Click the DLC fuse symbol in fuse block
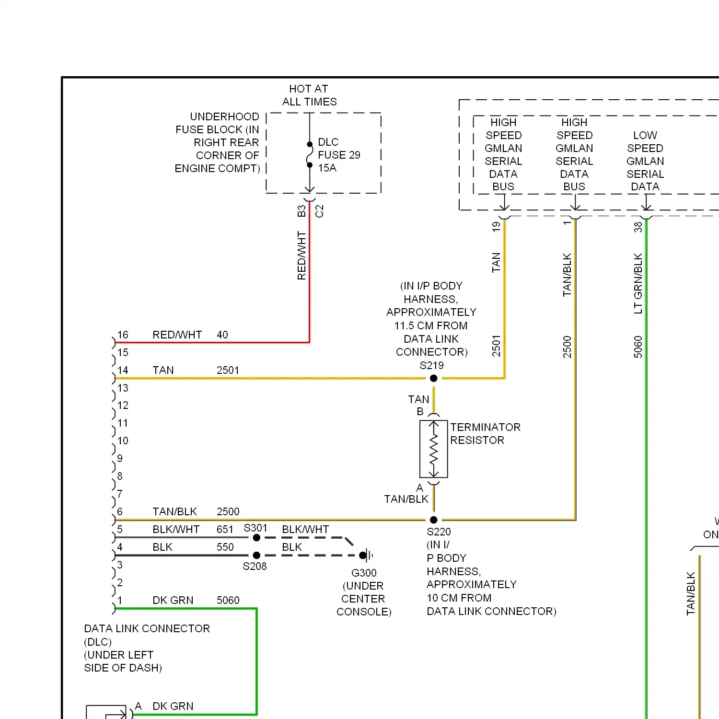This screenshot has width=719, height=719. 310,154
